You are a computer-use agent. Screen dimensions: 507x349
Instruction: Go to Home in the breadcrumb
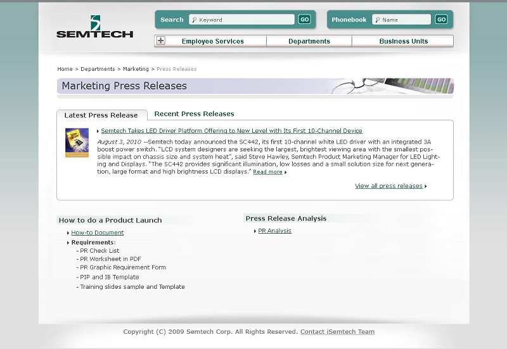point(65,69)
